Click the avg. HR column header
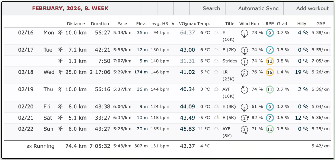The width and height of the screenshot is (335, 160). [160, 24]
